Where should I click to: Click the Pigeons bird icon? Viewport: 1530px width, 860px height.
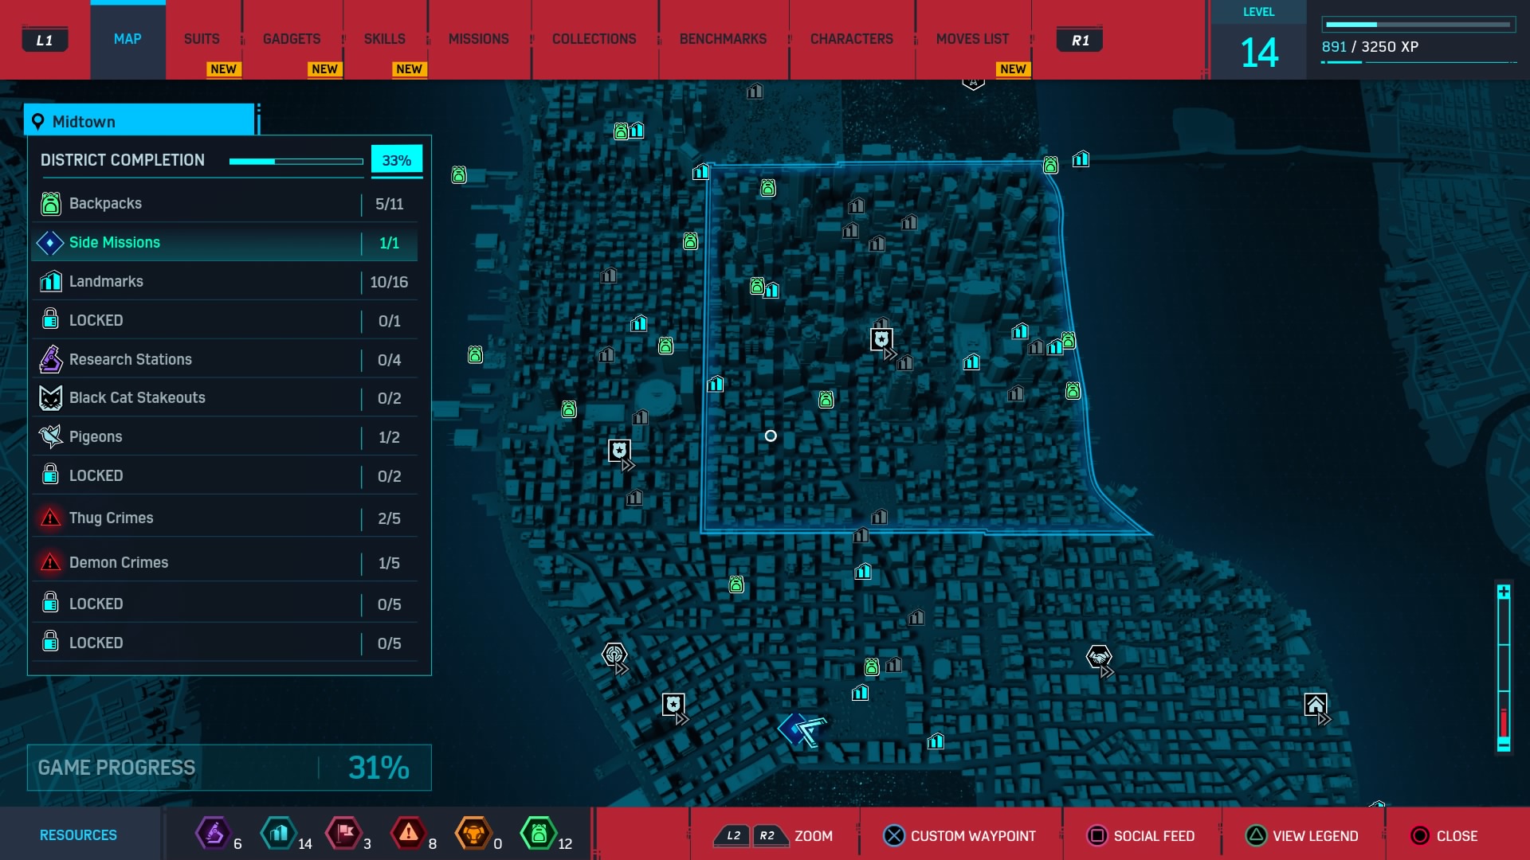pos(50,436)
